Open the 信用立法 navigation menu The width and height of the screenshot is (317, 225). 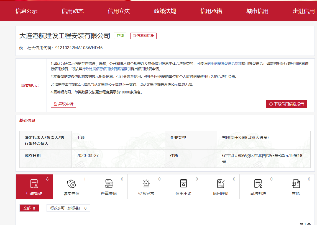[x=119, y=11]
